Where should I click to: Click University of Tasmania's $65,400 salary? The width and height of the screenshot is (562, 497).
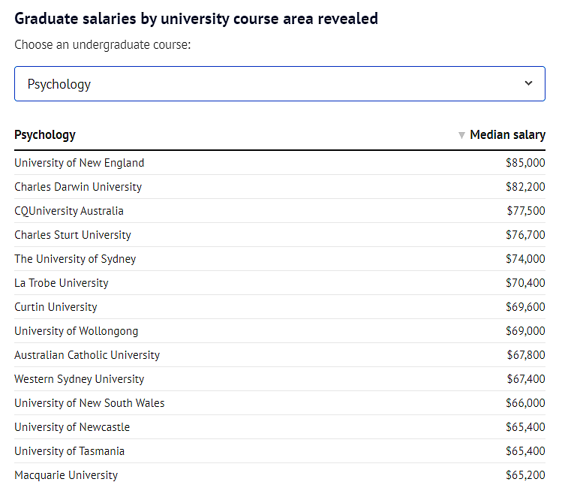pos(525,451)
